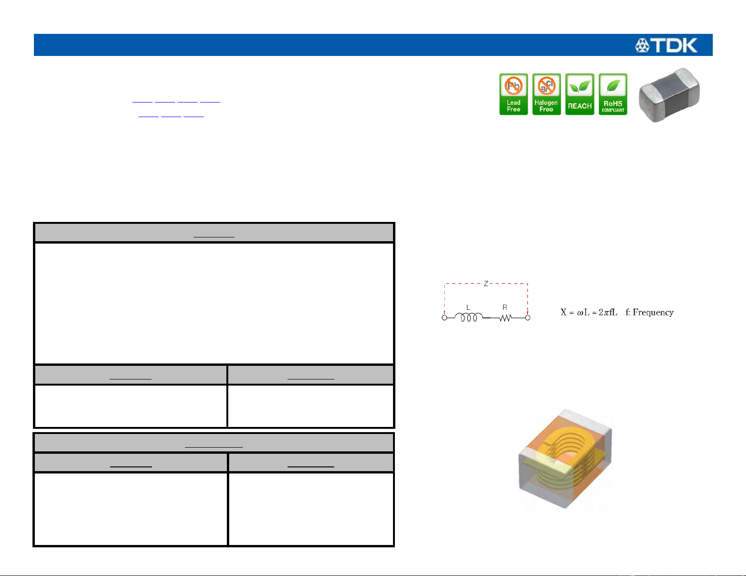Click the Lead Free badge

coord(513,94)
